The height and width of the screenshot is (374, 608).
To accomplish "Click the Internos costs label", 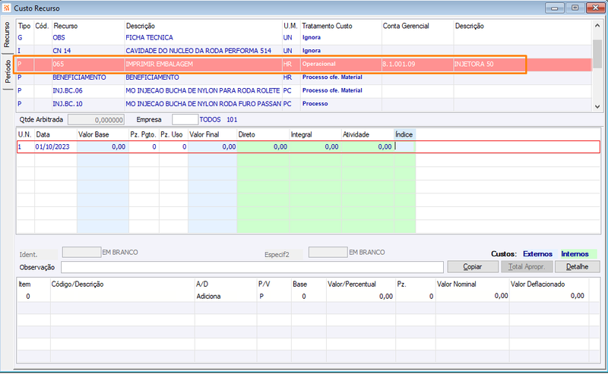I will click(575, 254).
